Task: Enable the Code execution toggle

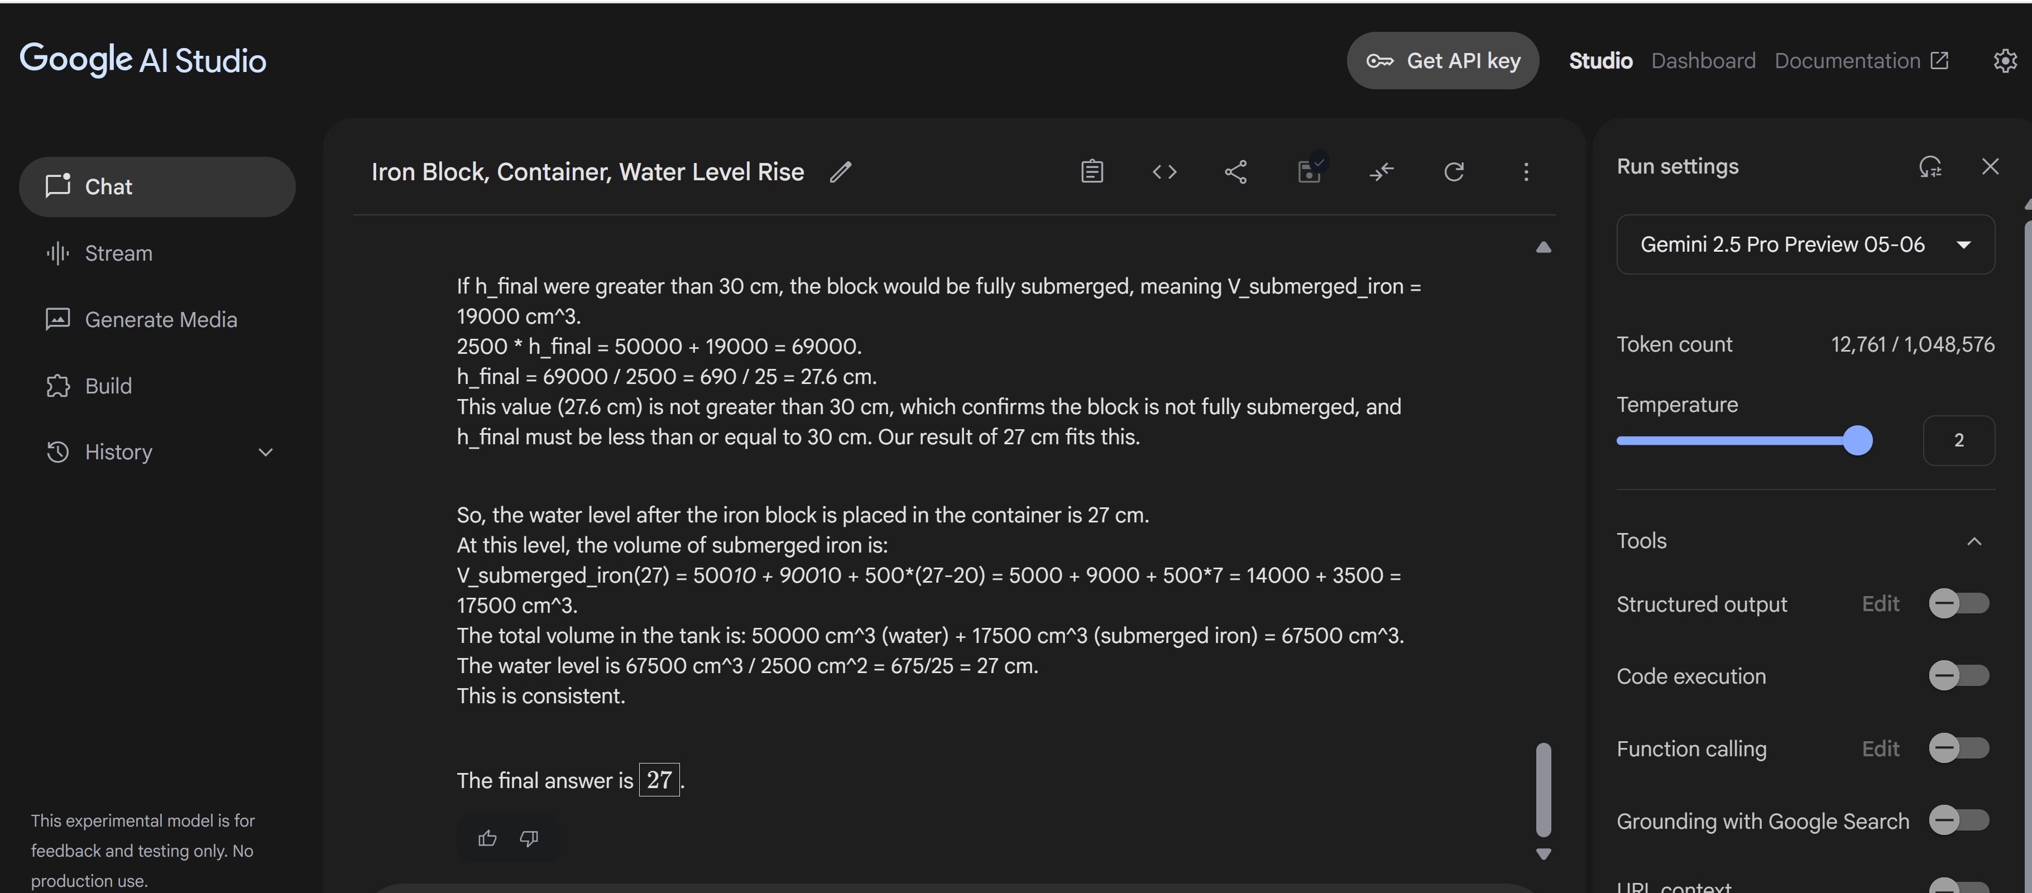Action: click(x=1959, y=676)
